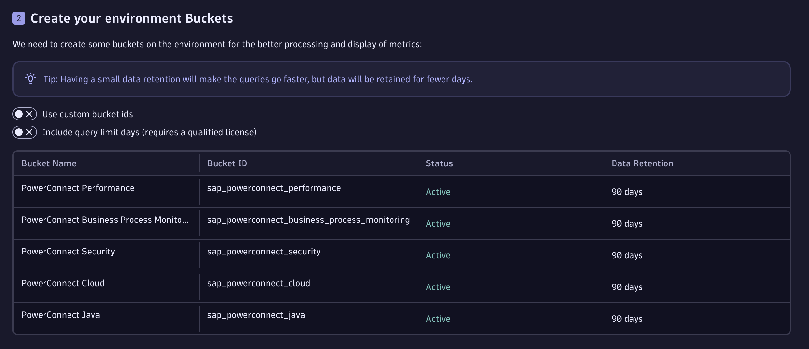Enable the Use custom bucket ids toggle
Screen dimensions: 809x349
25,114
